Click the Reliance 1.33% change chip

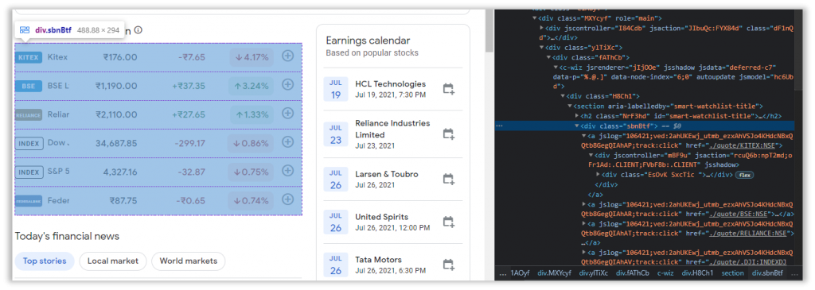252,114
